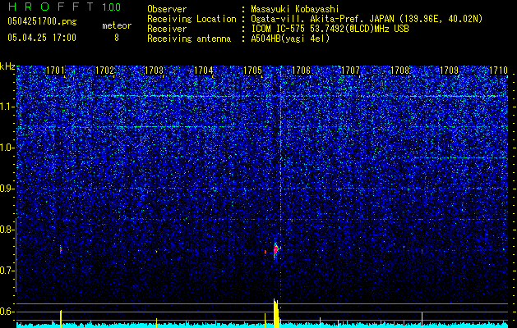The width and height of the screenshot is (517, 328).
Task: Click the 1701 time marker
Action: pos(55,71)
